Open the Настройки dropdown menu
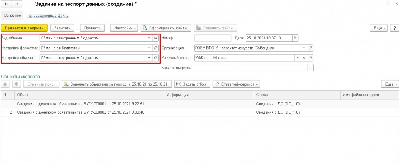401x164 pixels. click(x=124, y=28)
